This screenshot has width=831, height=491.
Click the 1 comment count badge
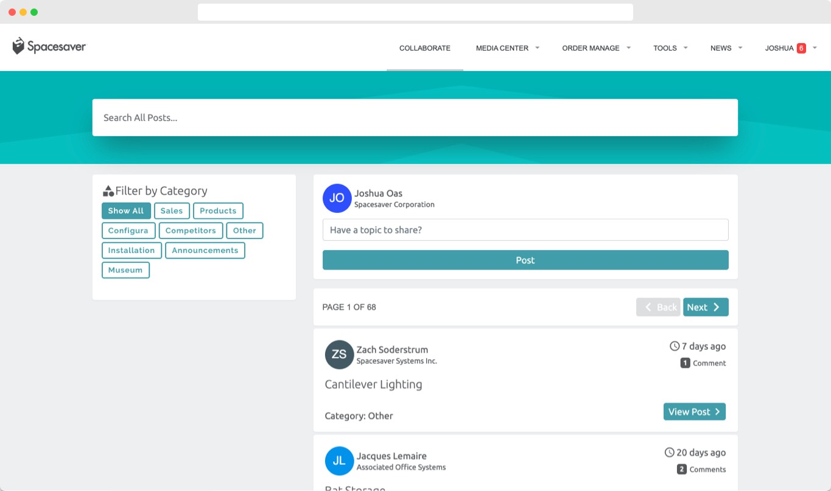[685, 363]
